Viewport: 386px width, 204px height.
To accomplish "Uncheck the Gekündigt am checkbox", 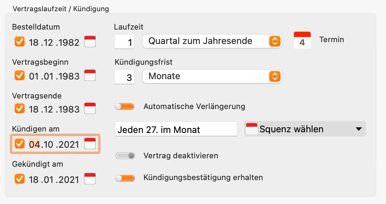I will [20, 179].
